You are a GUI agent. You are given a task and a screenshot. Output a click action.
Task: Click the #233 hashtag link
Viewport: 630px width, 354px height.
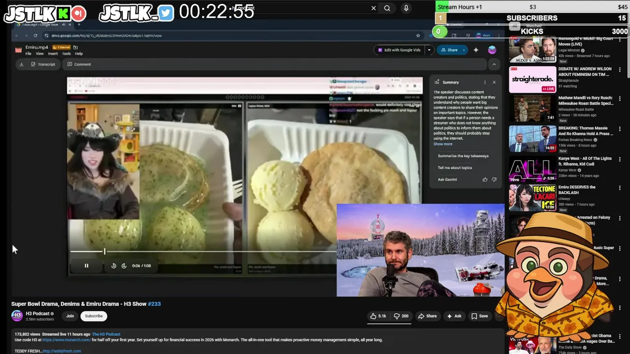point(155,304)
